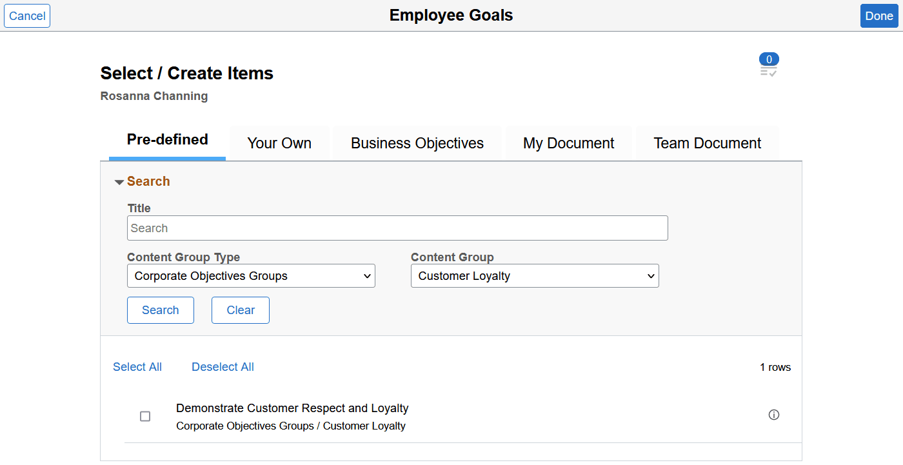Collapse the Search section triangle
Viewport: 903px width, 465px height.
tap(119, 183)
